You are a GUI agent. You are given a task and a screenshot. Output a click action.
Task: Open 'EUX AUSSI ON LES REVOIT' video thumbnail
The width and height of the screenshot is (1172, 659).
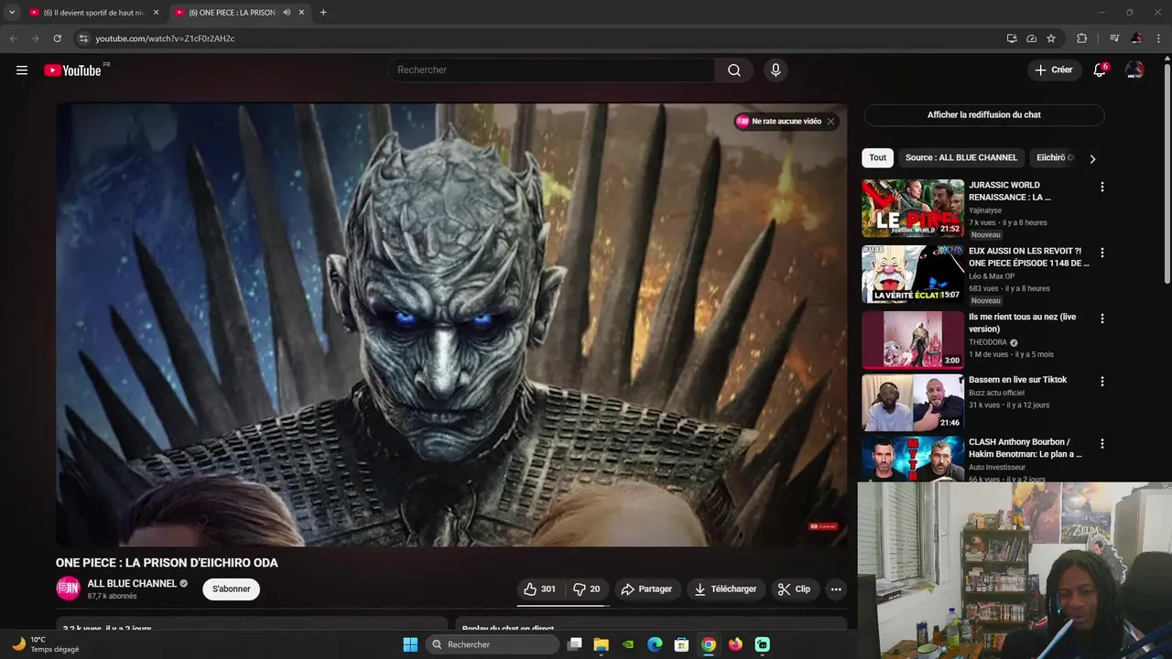pyautogui.click(x=913, y=275)
